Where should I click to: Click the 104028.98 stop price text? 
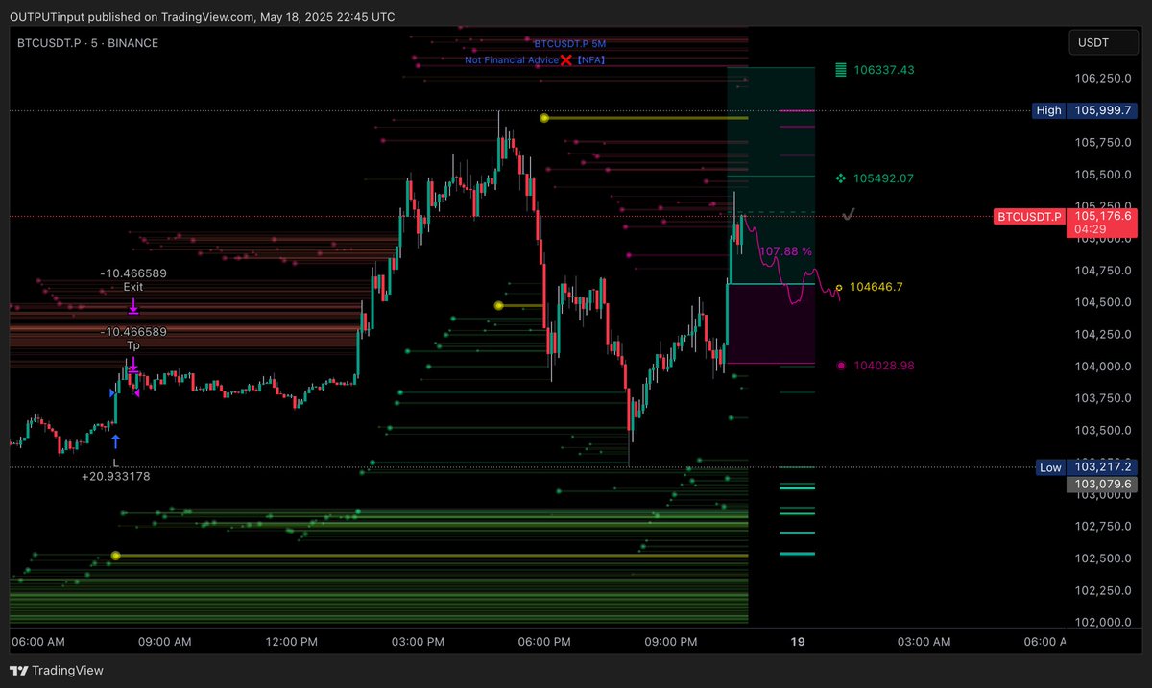(x=883, y=366)
